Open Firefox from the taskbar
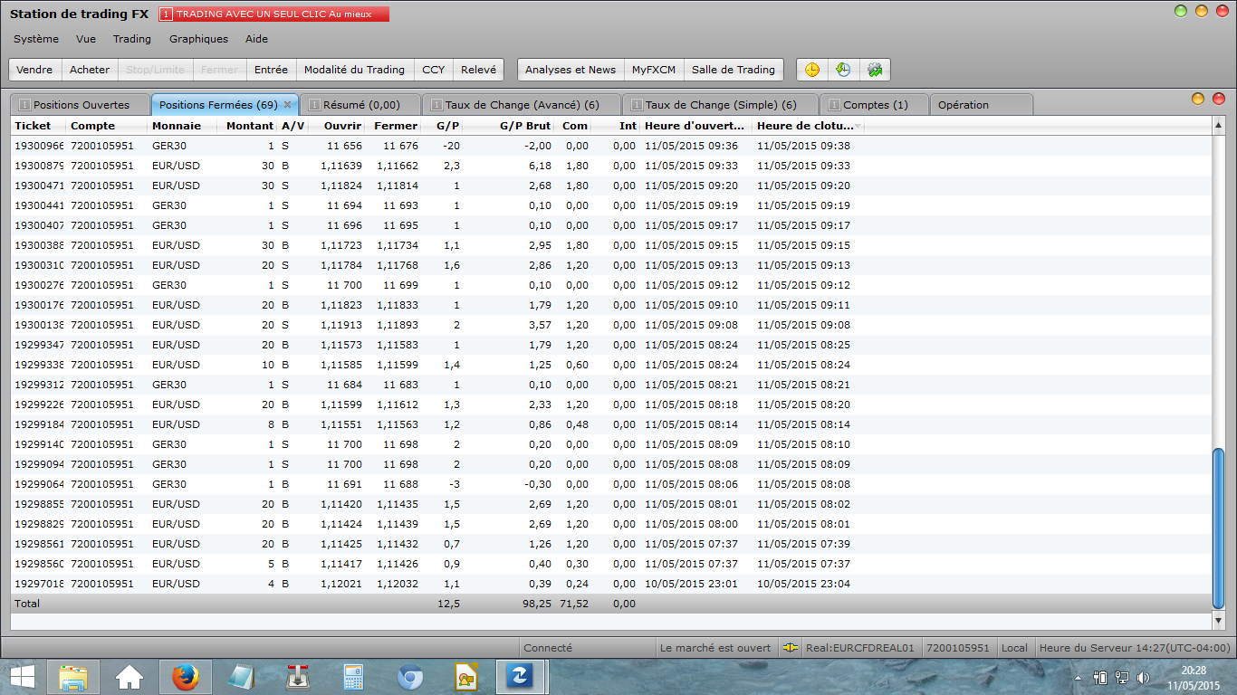The width and height of the screenshot is (1237, 695). tap(185, 676)
